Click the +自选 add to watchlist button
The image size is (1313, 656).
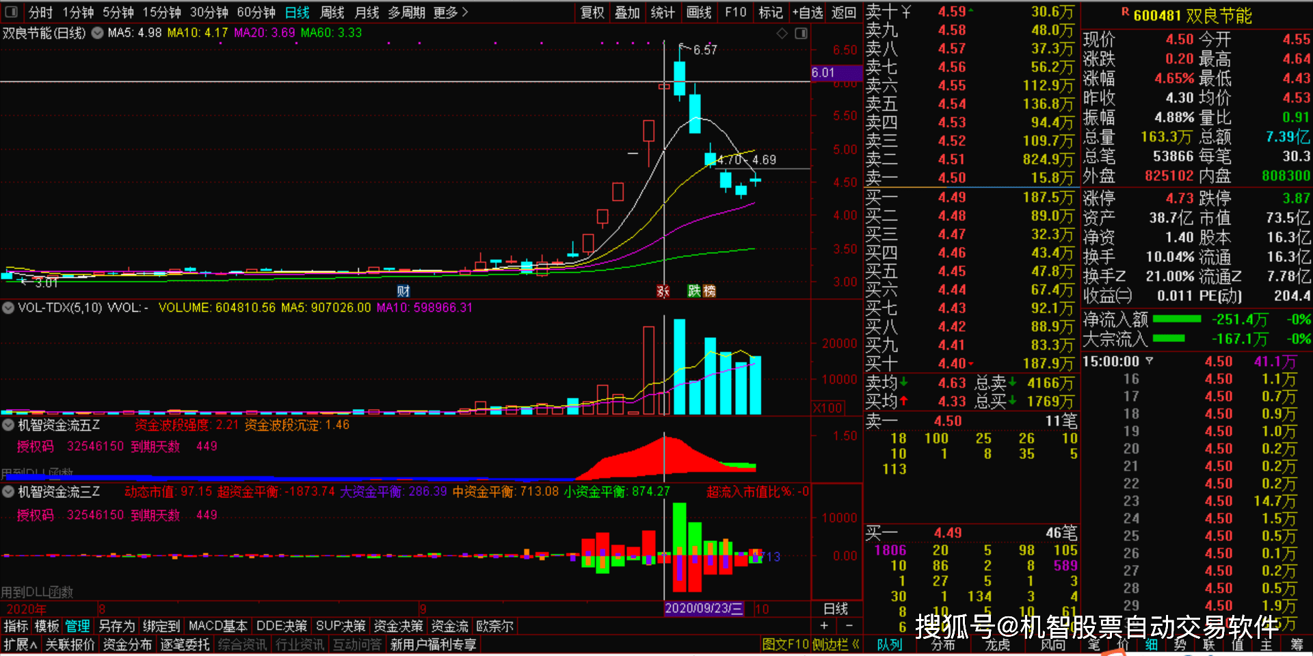[808, 12]
